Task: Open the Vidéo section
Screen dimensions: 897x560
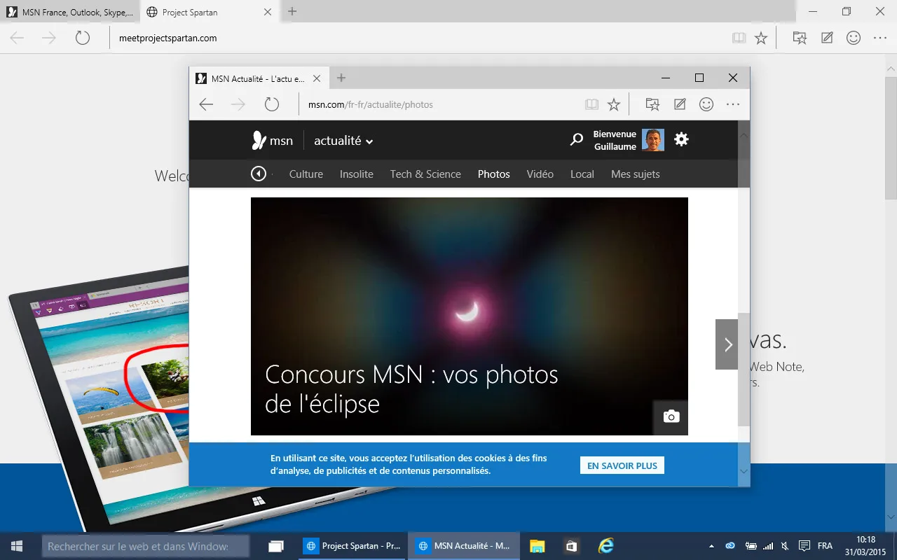Action: coord(540,174)
